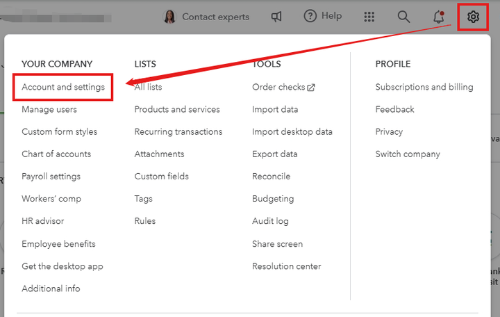This screenshot has height=317, width=500.
Task: Open the settings gear icon
Action: coord(473,17)
